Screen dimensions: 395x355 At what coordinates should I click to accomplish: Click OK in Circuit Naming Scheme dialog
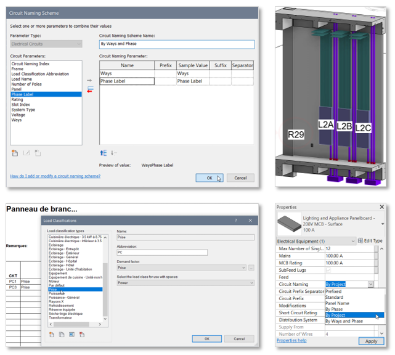click(210, 178)
